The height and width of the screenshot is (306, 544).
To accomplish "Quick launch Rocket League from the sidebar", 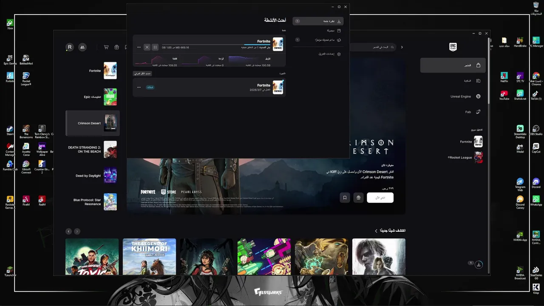I will [x=466, y=157].
